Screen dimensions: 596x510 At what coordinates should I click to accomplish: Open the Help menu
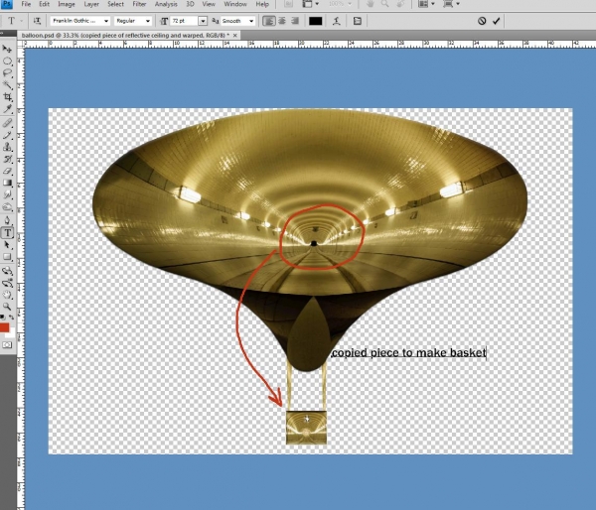pos(262,4)
